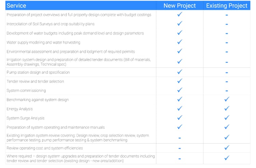This screenshot has width=256, height=168.
Task: Click Existing Project checkmark for System Surge Analysis
Action: coord(227,118)
